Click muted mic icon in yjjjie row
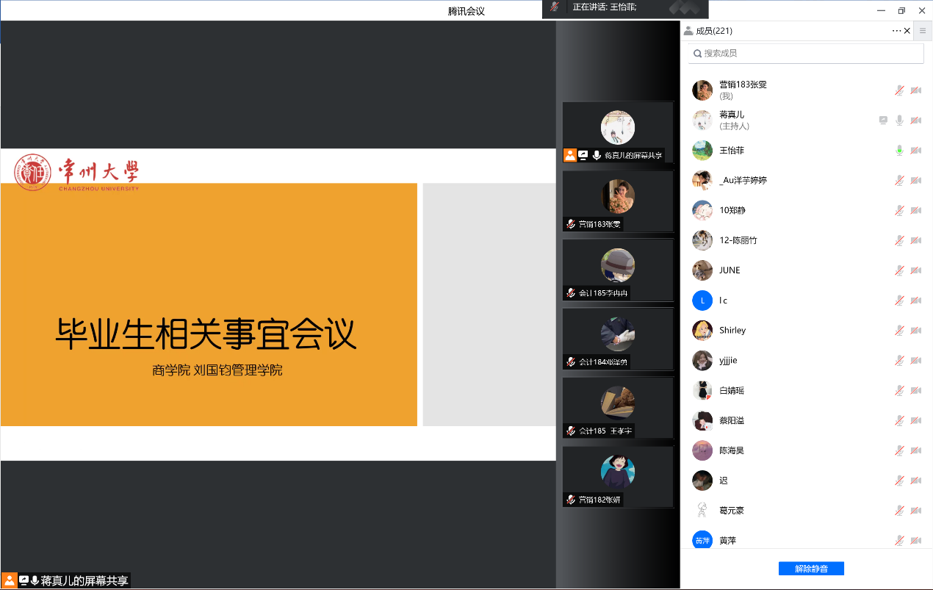 (x=899, y=361)
